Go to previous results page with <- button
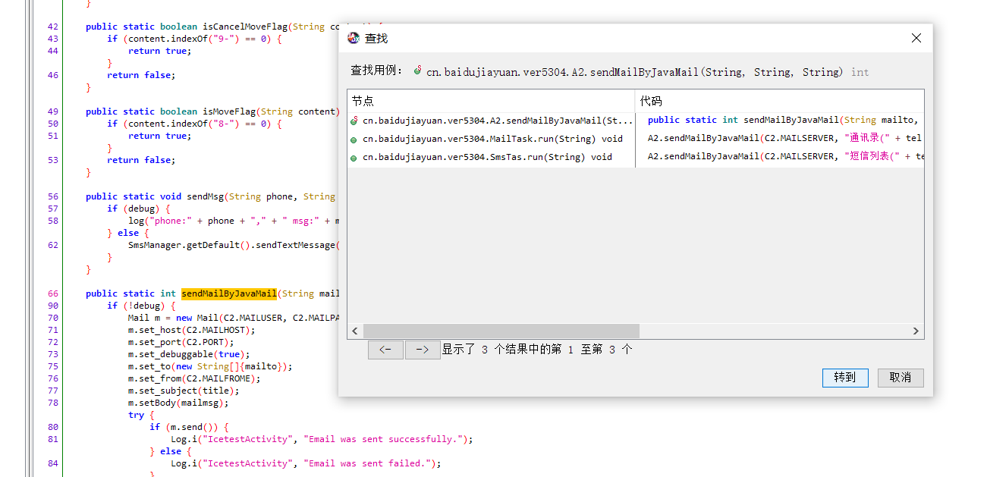The height and width of the screenshot is (477, 987). 385,350
